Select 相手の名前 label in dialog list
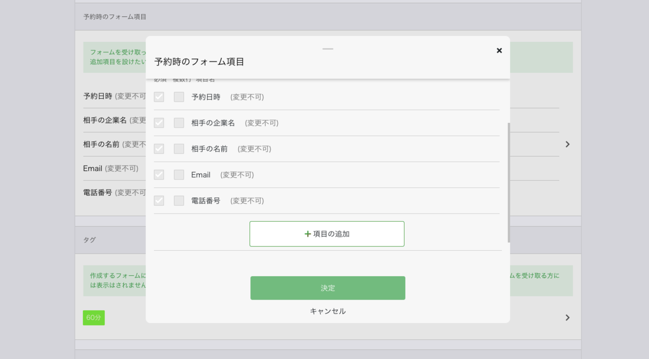This screenshot has width=649, height=359. (209, 149)
